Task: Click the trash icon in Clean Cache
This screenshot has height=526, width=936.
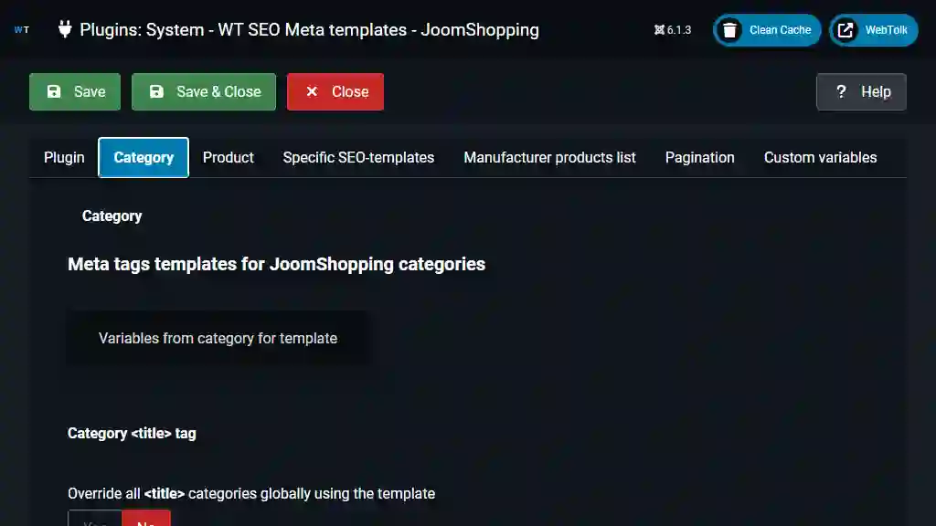Action: (729, 30)
